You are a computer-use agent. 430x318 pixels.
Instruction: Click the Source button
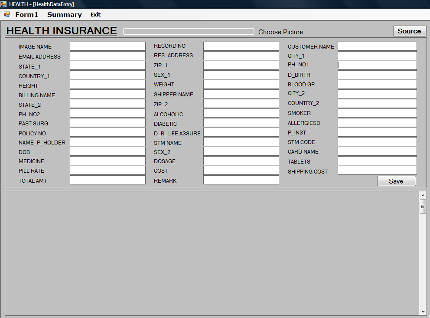click(410, 31)
